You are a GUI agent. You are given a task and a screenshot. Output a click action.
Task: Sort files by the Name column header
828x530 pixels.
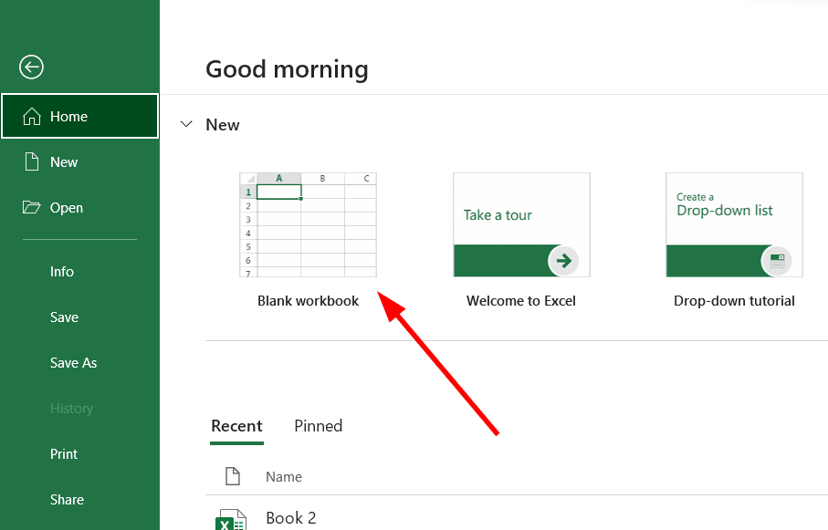point(284,477)
